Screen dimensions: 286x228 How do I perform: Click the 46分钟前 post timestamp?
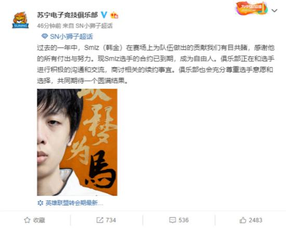click(x=49, y=25)
